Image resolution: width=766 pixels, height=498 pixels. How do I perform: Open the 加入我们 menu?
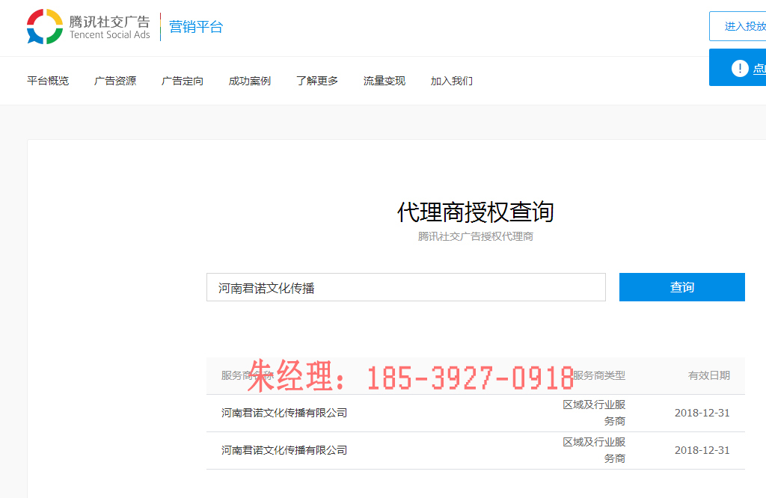point(451,81)
